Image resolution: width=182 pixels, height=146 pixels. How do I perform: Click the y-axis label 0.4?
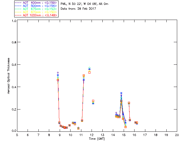click(14, 87)
